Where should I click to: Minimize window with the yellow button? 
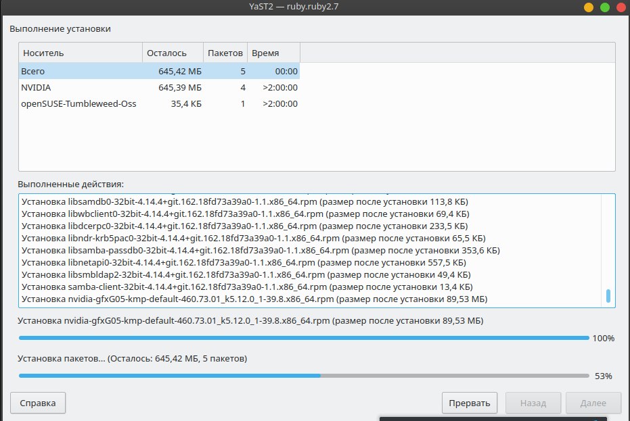(589, 7)
